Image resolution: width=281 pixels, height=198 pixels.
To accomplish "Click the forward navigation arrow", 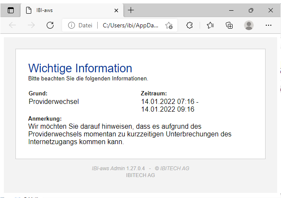I will click(x=31, y=25).
